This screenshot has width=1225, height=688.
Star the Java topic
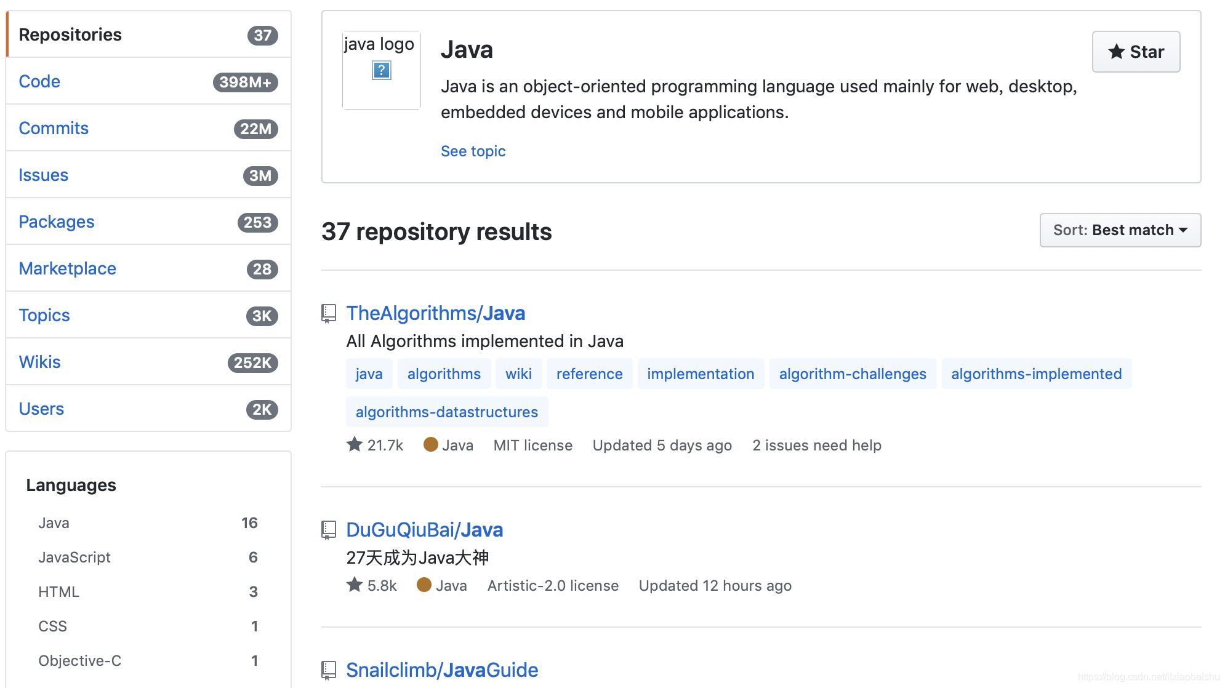pyautogui.click(x=1136, y=52)
